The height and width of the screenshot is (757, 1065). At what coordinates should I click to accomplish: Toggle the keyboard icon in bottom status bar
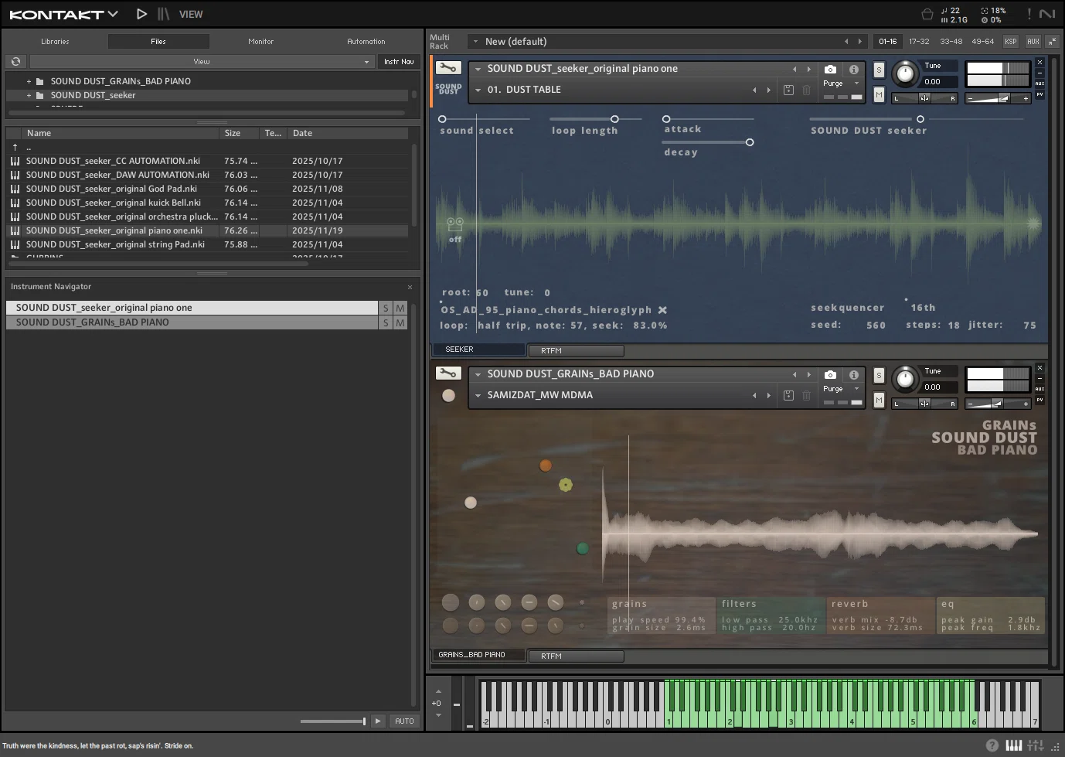pyautogui.click(x=1013, y=745)
